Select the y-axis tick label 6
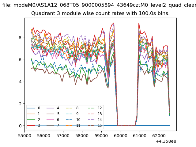The image size is (196, 147). pyautogui.click(x=21, y=60)
